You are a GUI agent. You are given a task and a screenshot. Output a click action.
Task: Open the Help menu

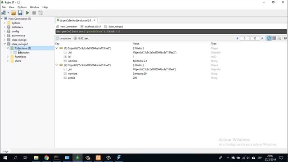pyautogui.click(x=45, y=7)
